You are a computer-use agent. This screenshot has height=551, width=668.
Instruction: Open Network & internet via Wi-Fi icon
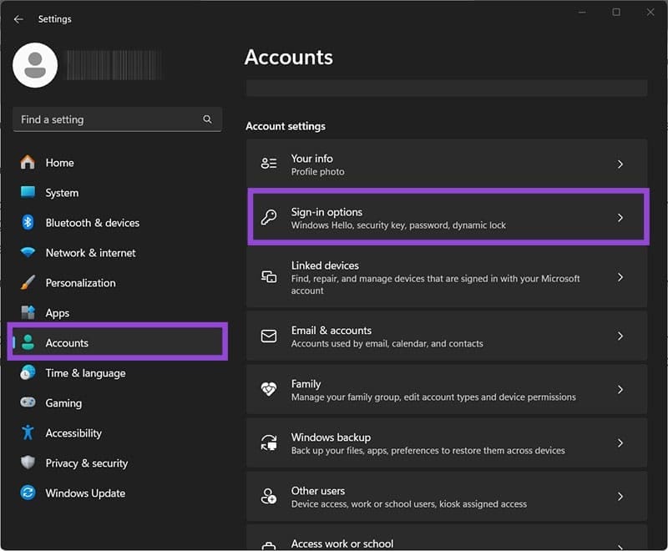[28, 253]
